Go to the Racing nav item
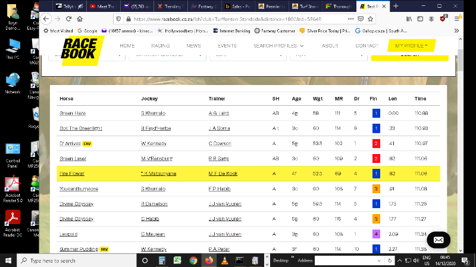This screenshot has height=267, width=476. point(160,45)
